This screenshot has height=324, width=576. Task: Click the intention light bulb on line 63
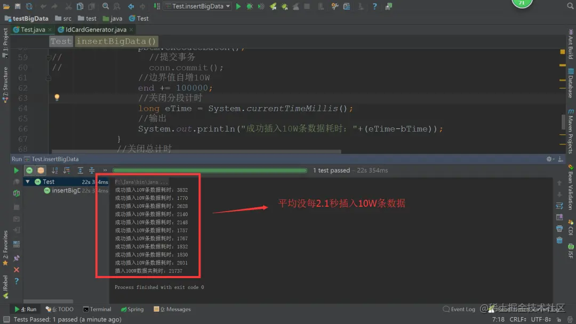pyautogui.click(x=57, y=97)
